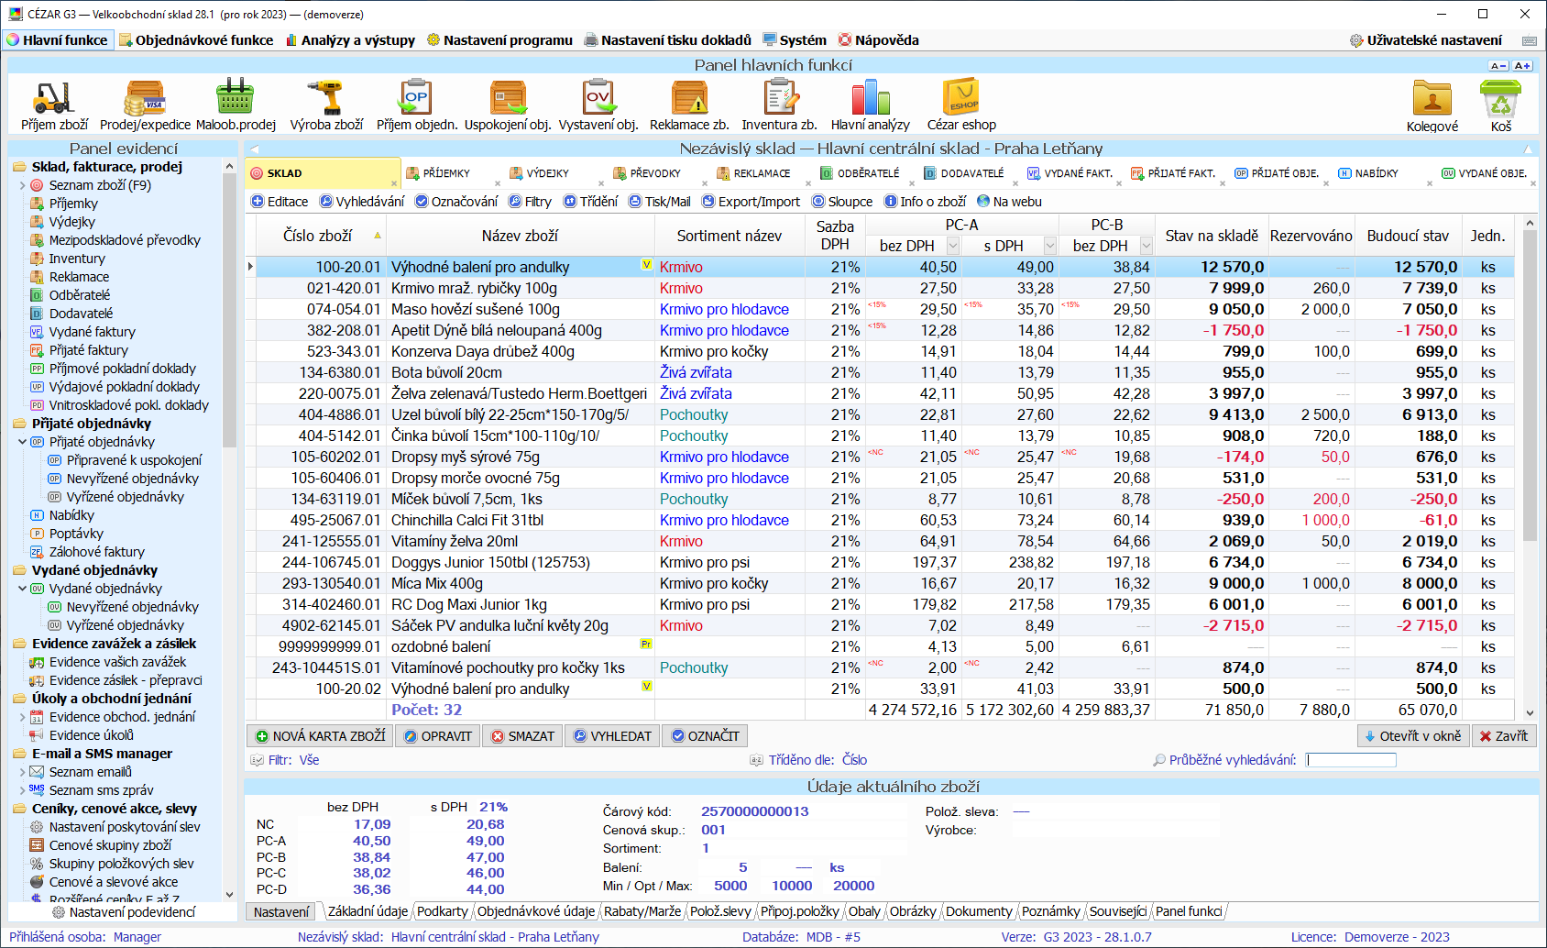Open bez DPH PC-A column dropdown

point(953,246)
